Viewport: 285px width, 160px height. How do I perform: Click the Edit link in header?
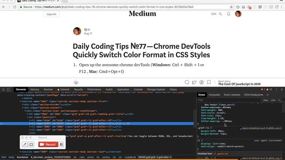click(x=214, y=14)
